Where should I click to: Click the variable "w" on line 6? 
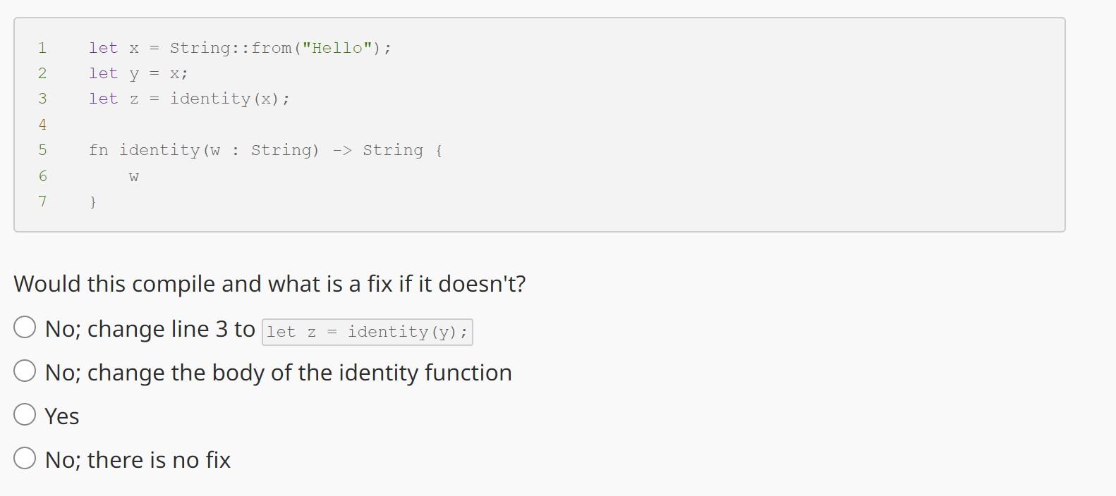click(x=133, y=176)
